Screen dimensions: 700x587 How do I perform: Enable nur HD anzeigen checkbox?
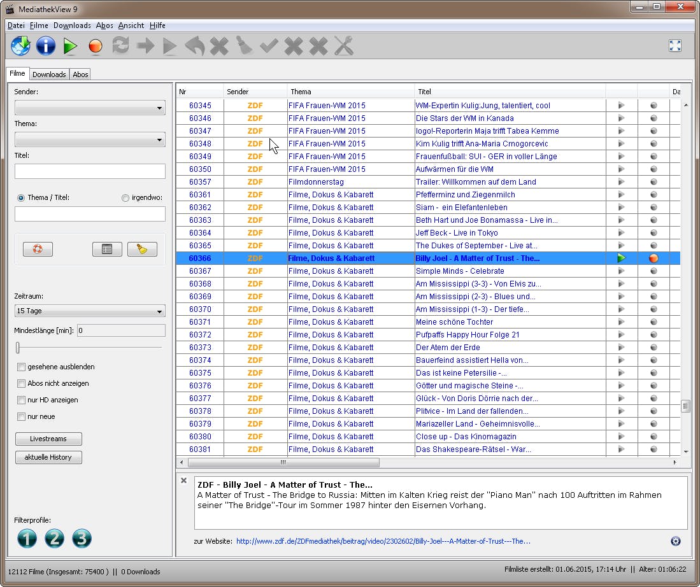[x=21, y=400]
